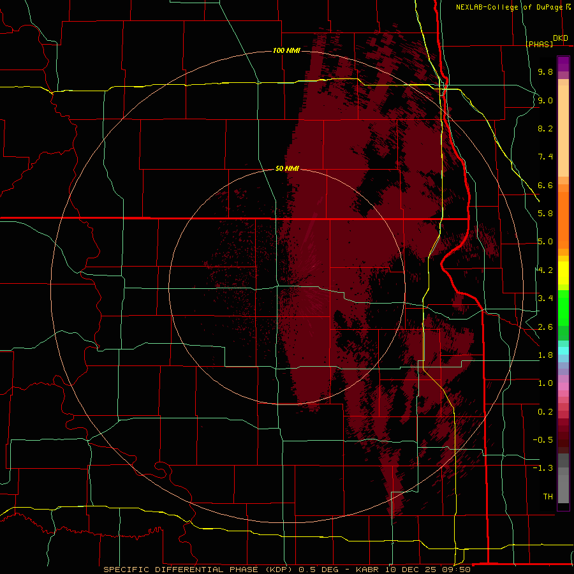Click the 1.0 value on the color scale

(545, 383)
